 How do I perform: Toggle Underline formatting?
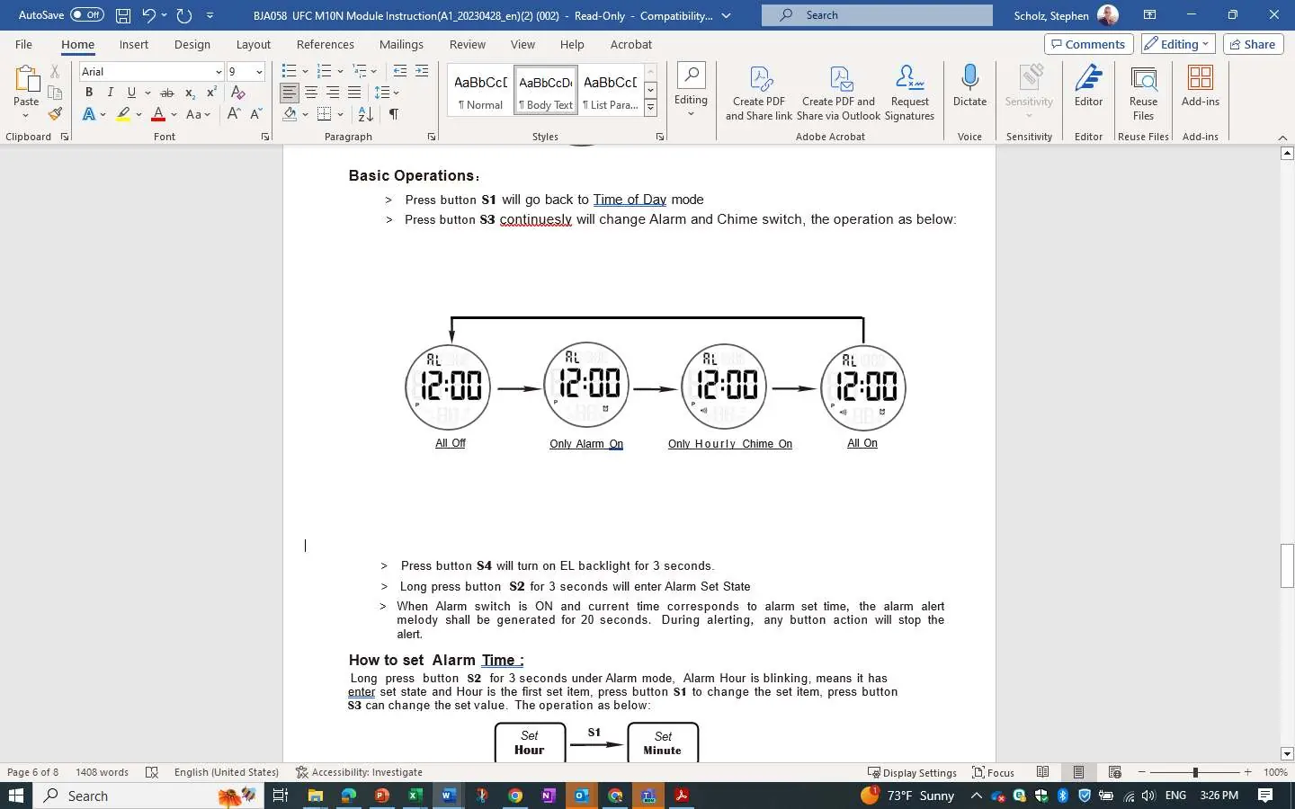(131, 93)
